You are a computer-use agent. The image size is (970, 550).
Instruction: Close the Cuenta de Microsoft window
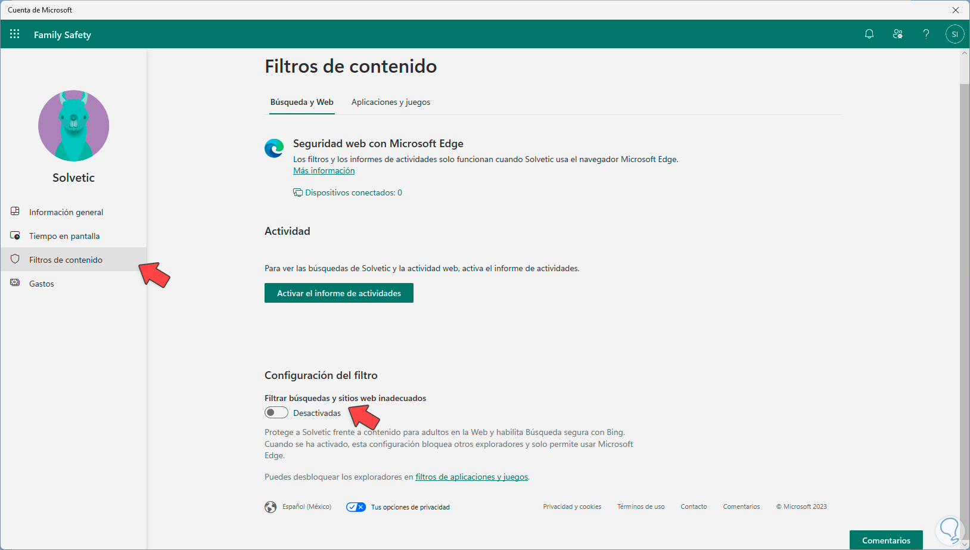pos(956,10)
